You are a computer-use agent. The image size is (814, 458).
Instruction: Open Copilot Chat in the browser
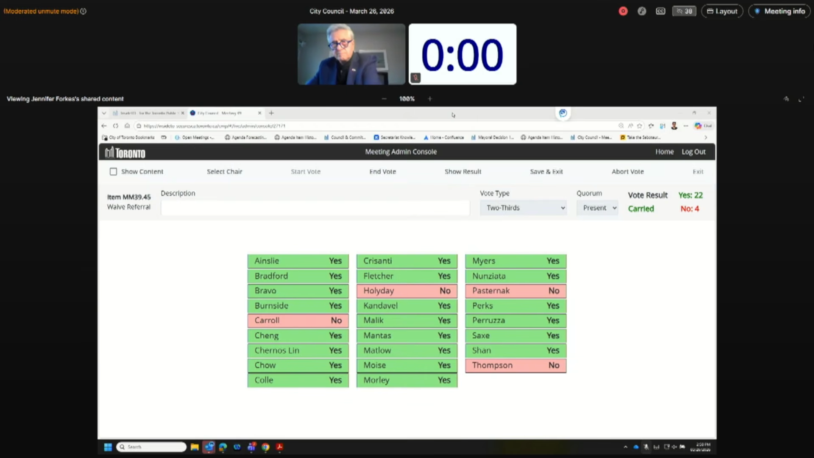coord(703,126)
